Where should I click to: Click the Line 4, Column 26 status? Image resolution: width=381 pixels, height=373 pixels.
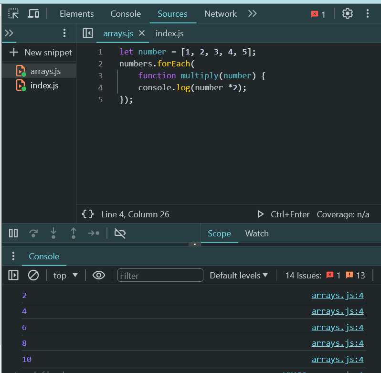point(135,214)
